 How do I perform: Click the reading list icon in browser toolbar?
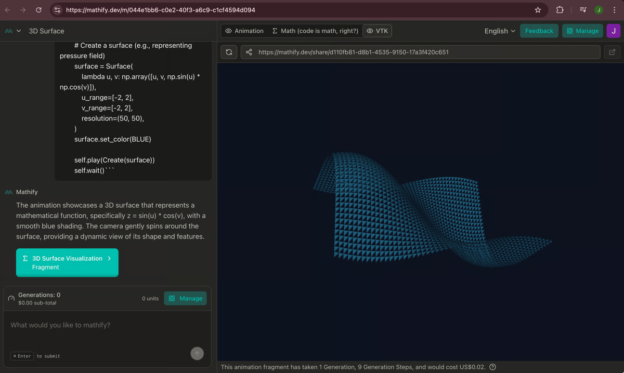583,9
